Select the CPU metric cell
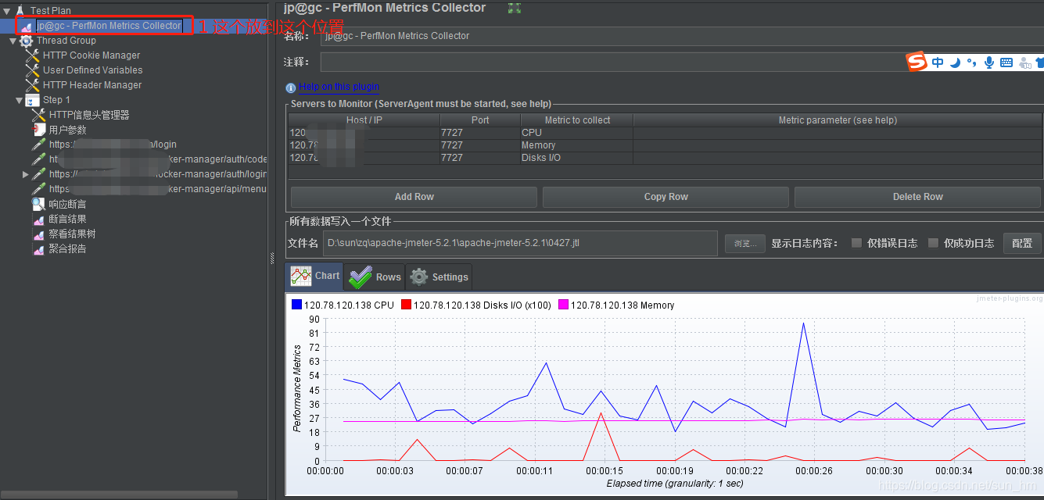The height and width of the screenshot is (500, 1044). [576, 133]
